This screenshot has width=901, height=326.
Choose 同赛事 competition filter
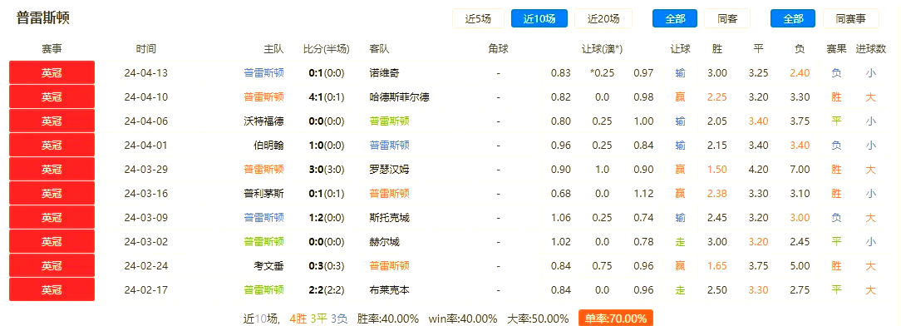pyautogui.click(x=851, y=18)
